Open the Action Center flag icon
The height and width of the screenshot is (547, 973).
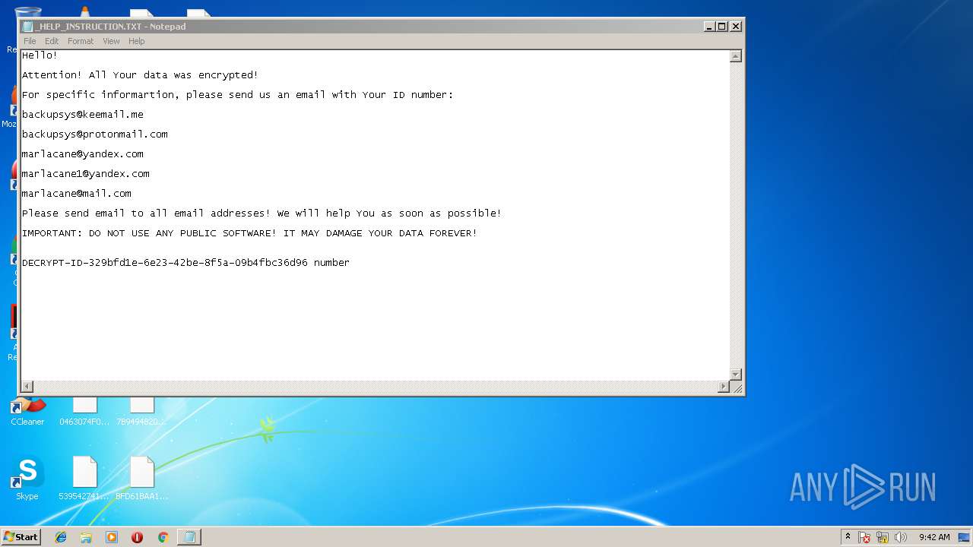(x=865, y=537)
